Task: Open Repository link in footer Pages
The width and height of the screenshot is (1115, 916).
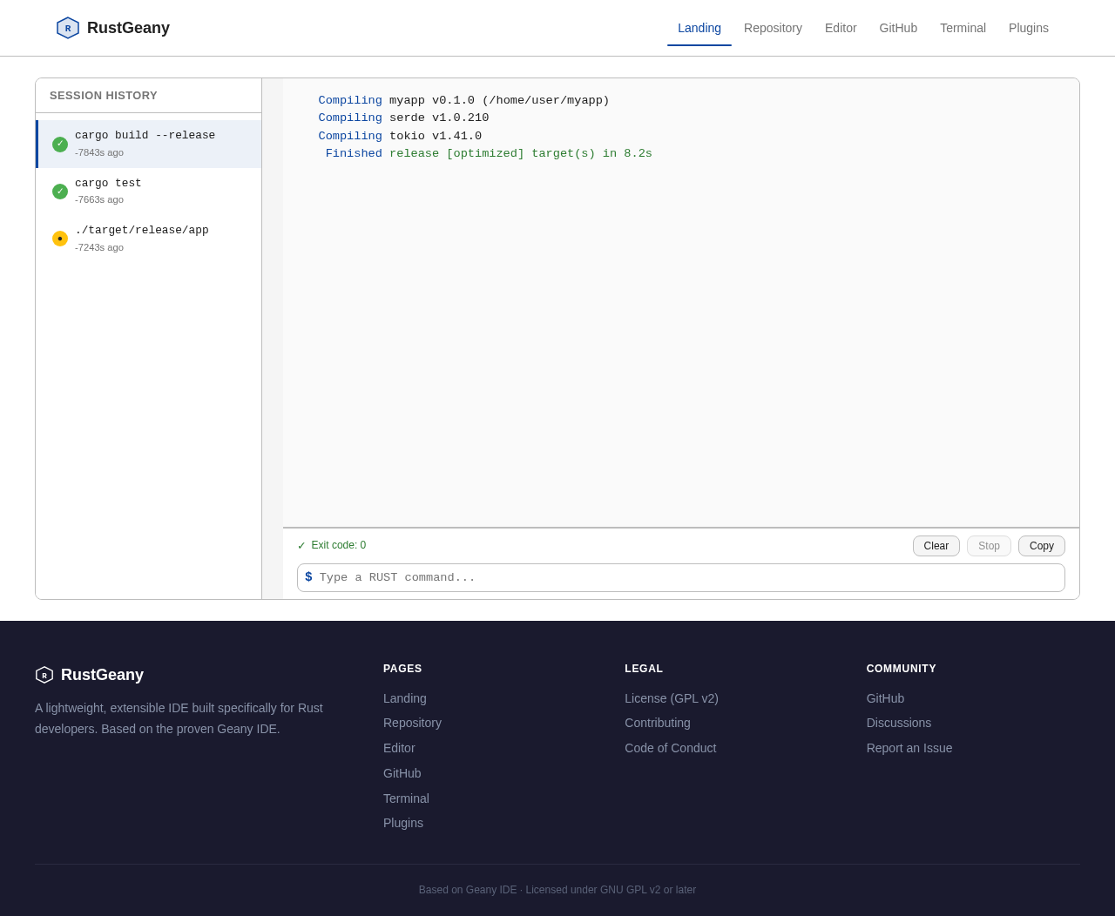Action: tap(412, 723)
